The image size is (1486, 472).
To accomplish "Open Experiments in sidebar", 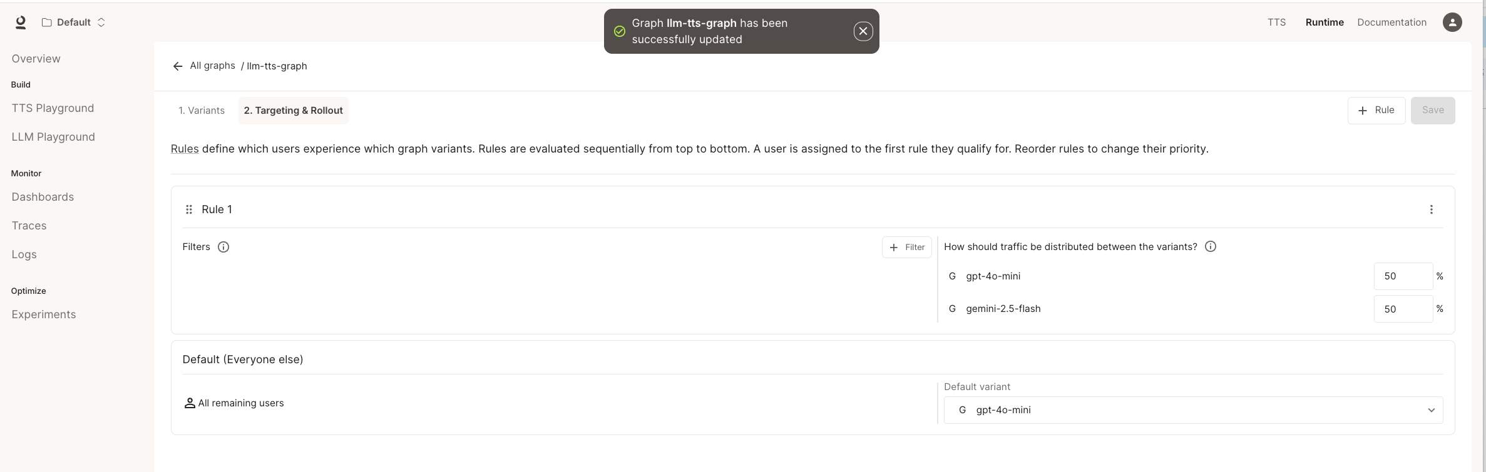I will coord(44,314).
